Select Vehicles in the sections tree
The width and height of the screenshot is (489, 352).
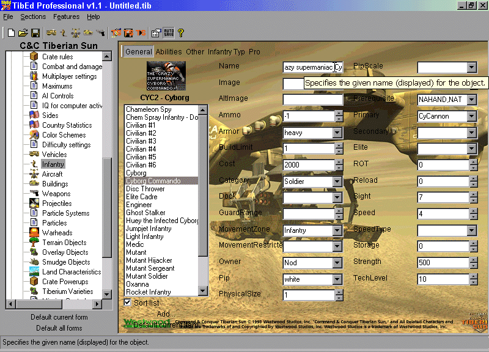54,155
